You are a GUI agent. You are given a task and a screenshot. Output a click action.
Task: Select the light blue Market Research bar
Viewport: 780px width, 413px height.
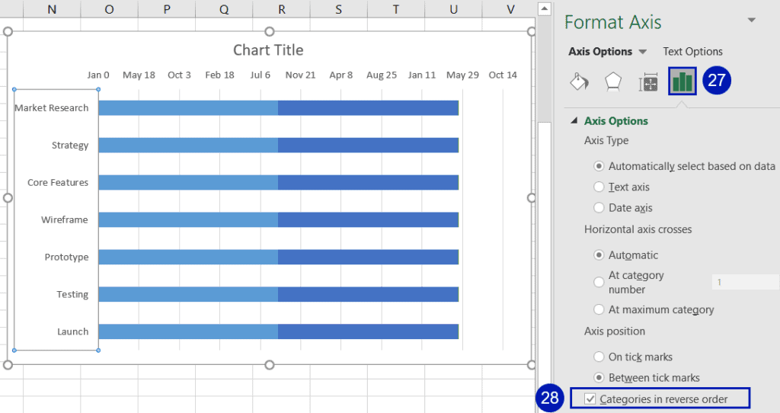tap(188, 108)
